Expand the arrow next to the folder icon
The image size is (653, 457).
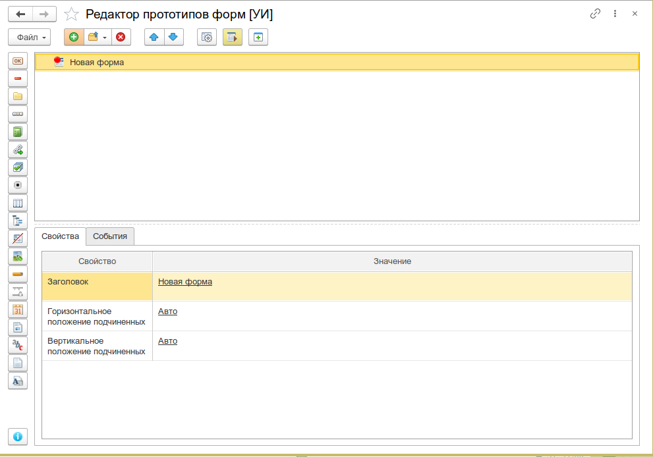(x=105, y=38)
